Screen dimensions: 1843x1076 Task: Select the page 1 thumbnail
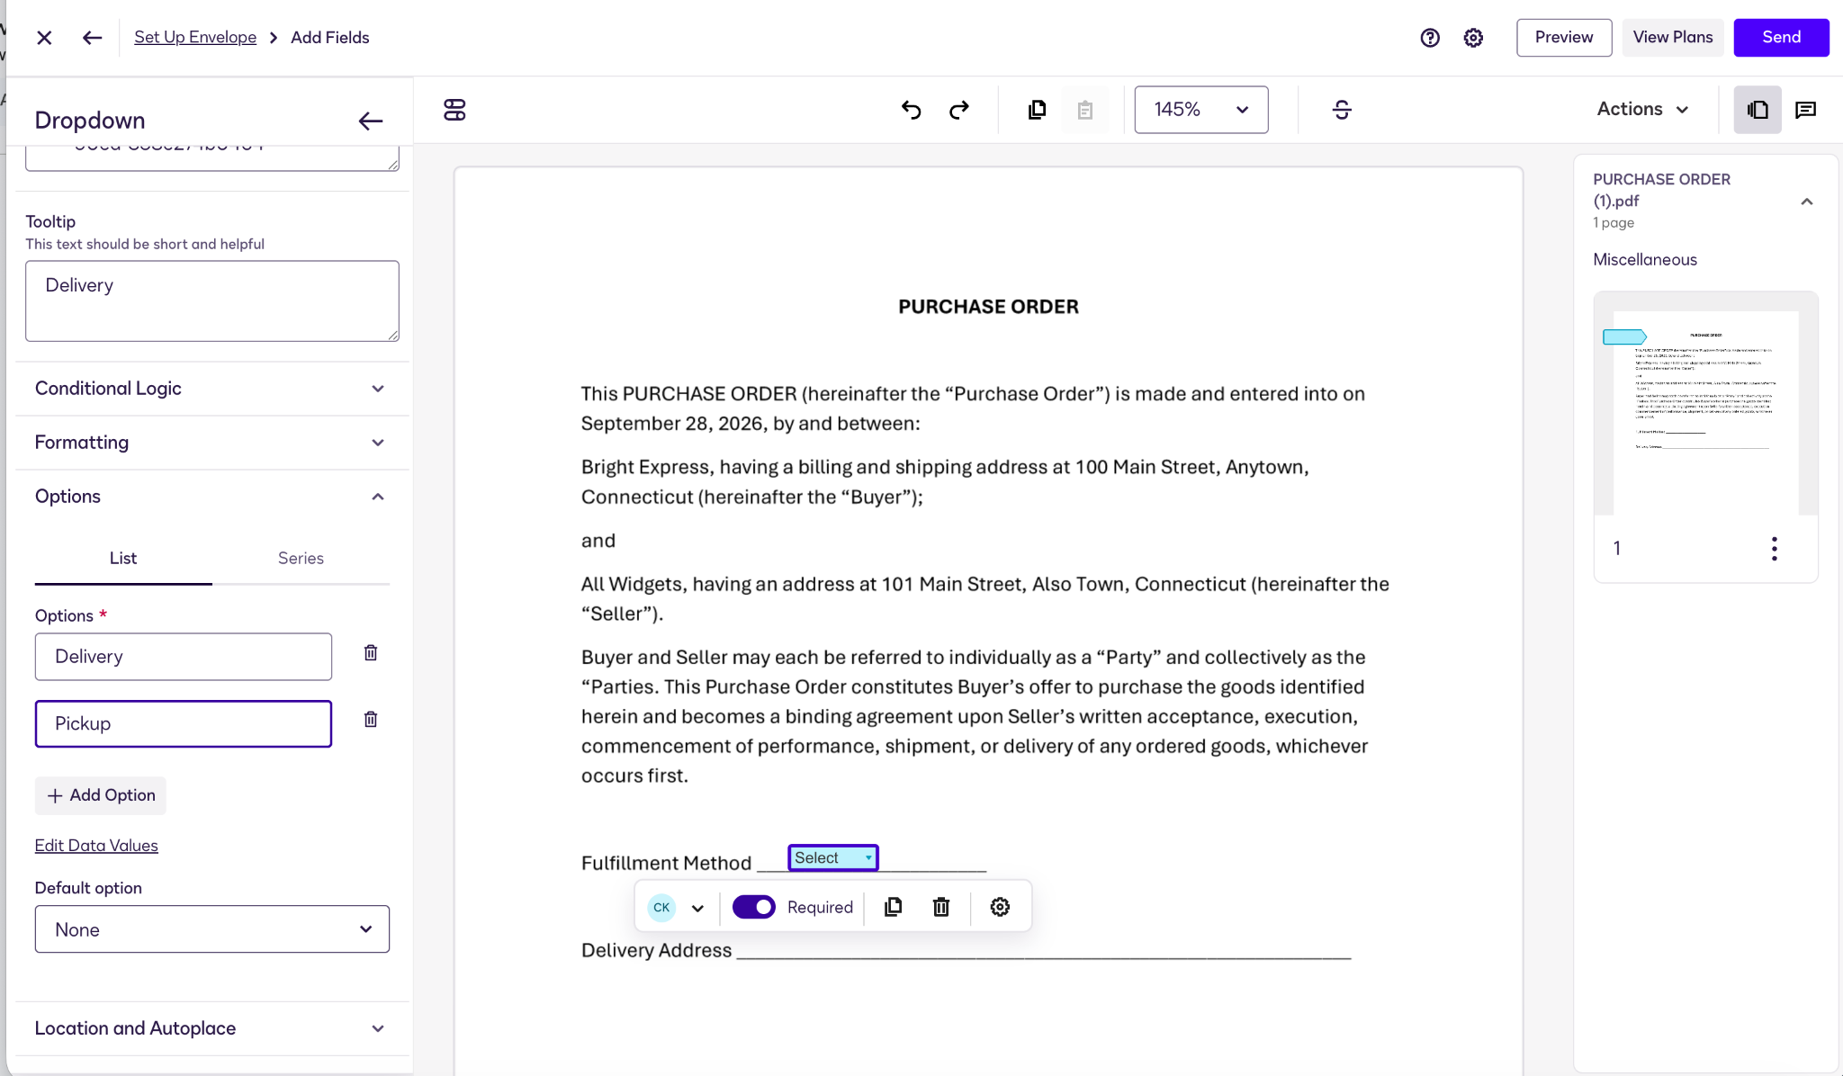pyautogui.click(x=1705, y=405)
